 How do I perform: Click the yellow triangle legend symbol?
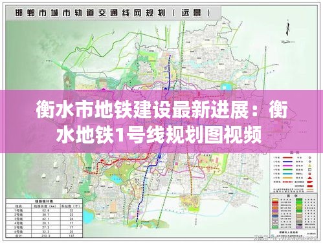pos(309,165)
